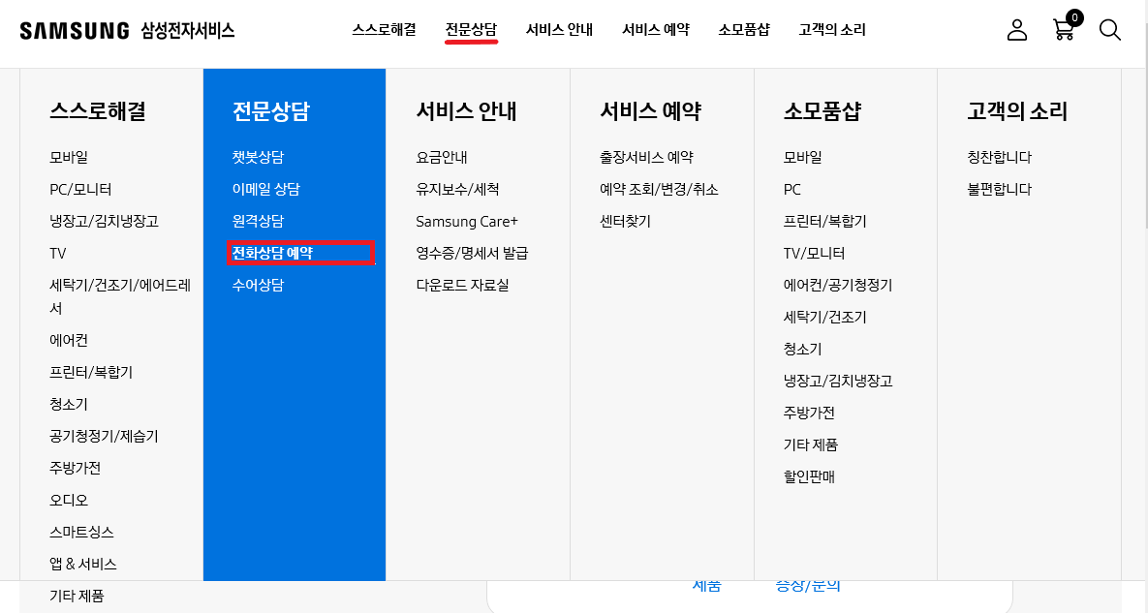Open 서비스 예약 in the top navigation bar
Image resolution: width=1148 pixels, height=613 pixels.
click(x=656, y=30)
